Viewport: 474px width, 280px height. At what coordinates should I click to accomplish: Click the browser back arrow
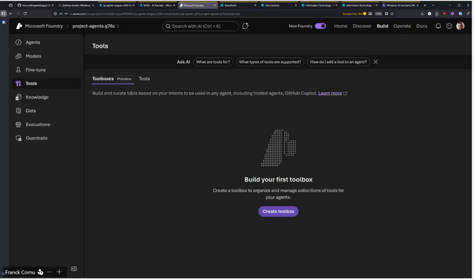click(x=11, y=13)
